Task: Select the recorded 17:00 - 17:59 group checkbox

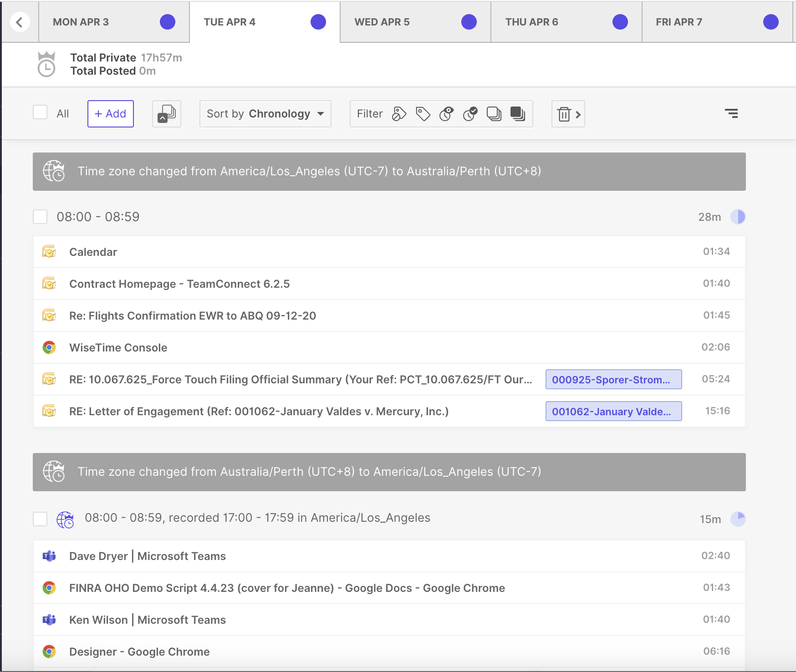Action: (40, 519)
